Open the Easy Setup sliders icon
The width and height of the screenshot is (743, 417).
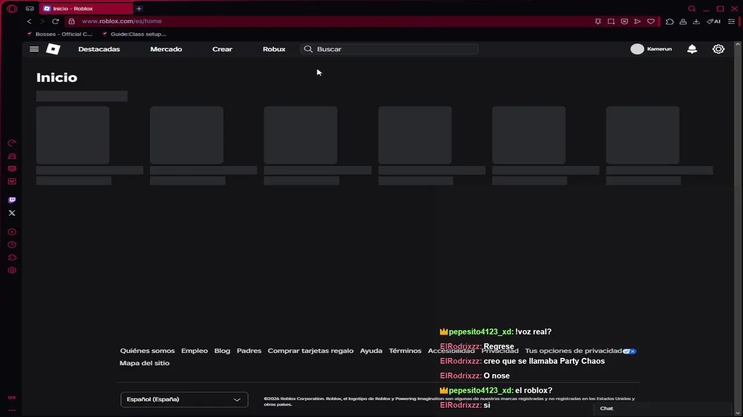[x=731, y=21]
